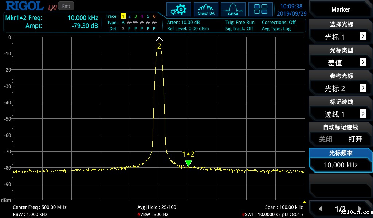Turn auto marker trace on with 打开
This screenshot has height=218, width=373.
point(355,139)
